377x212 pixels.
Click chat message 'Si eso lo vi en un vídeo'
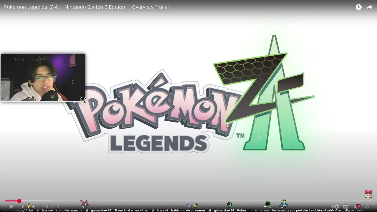(131, 210)
